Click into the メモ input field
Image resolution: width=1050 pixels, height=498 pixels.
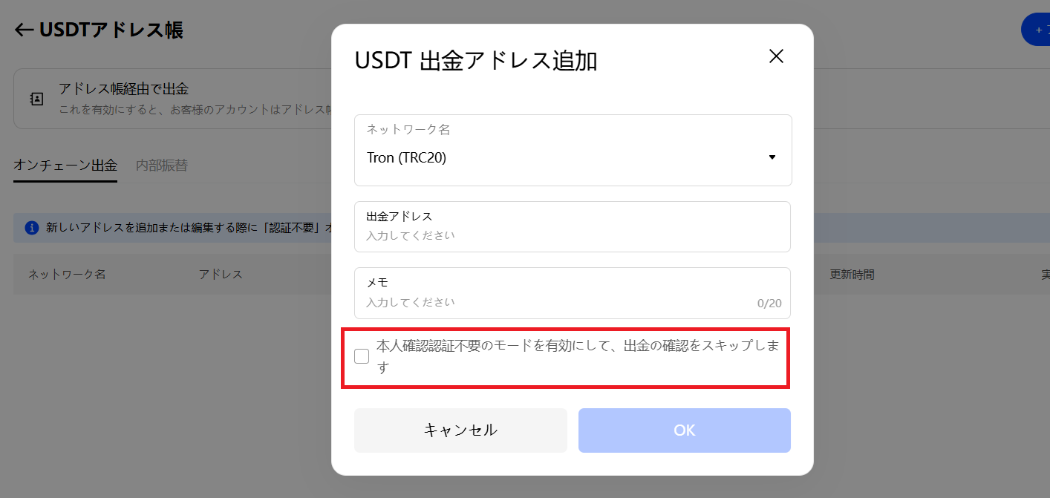click(557, 302)
